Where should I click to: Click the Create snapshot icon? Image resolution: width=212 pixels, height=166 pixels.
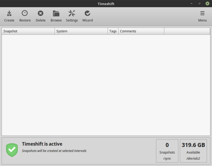coord(9,13)
